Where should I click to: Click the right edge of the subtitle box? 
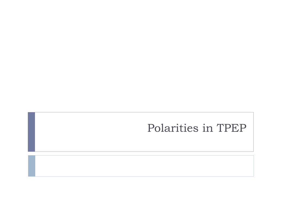[254, 166]
